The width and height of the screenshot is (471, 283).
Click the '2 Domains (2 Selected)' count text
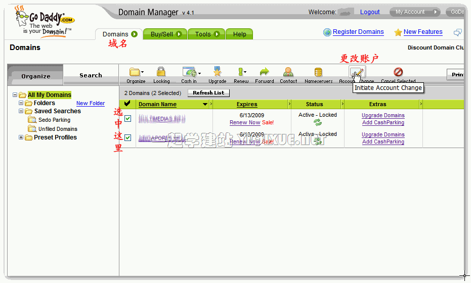[x=153, y=93]
